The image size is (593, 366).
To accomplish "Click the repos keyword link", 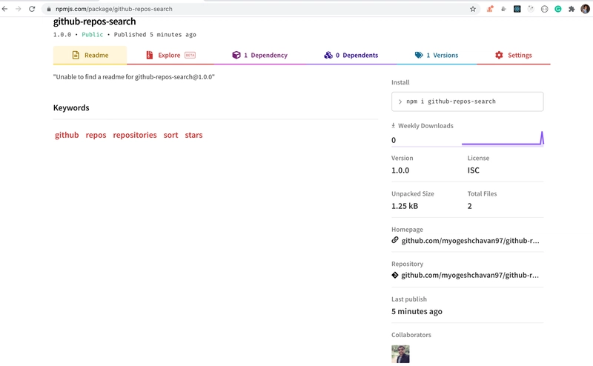I will (x=96, y=135).
